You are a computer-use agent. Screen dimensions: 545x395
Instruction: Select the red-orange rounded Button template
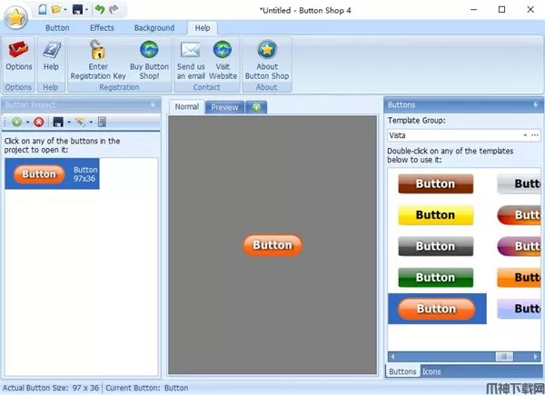(519, 214)
